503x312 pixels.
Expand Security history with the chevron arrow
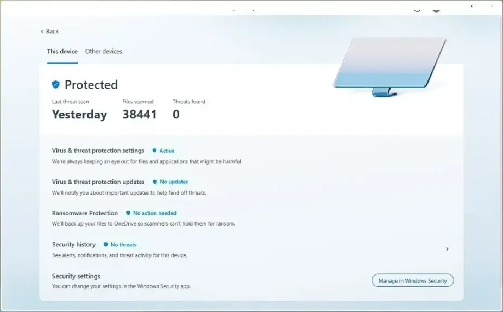[x=447, y=249]
